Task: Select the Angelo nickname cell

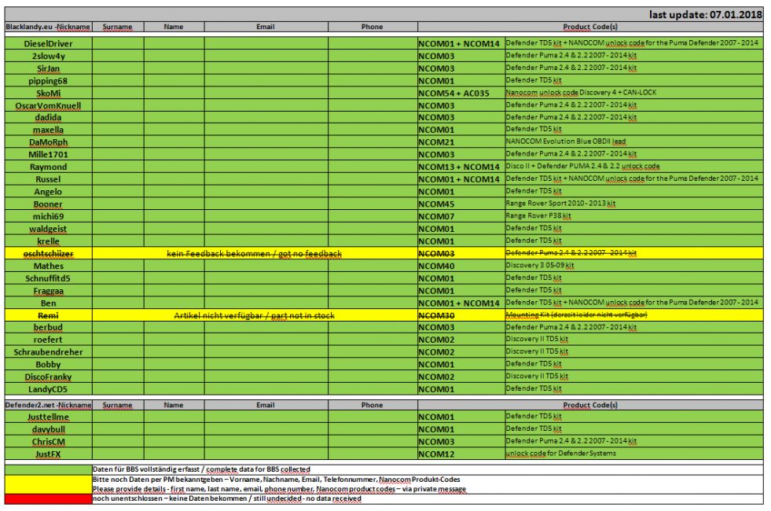Action: (48, 192)
